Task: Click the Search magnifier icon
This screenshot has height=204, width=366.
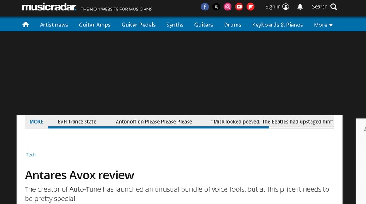Action: [x=334, y=7]
